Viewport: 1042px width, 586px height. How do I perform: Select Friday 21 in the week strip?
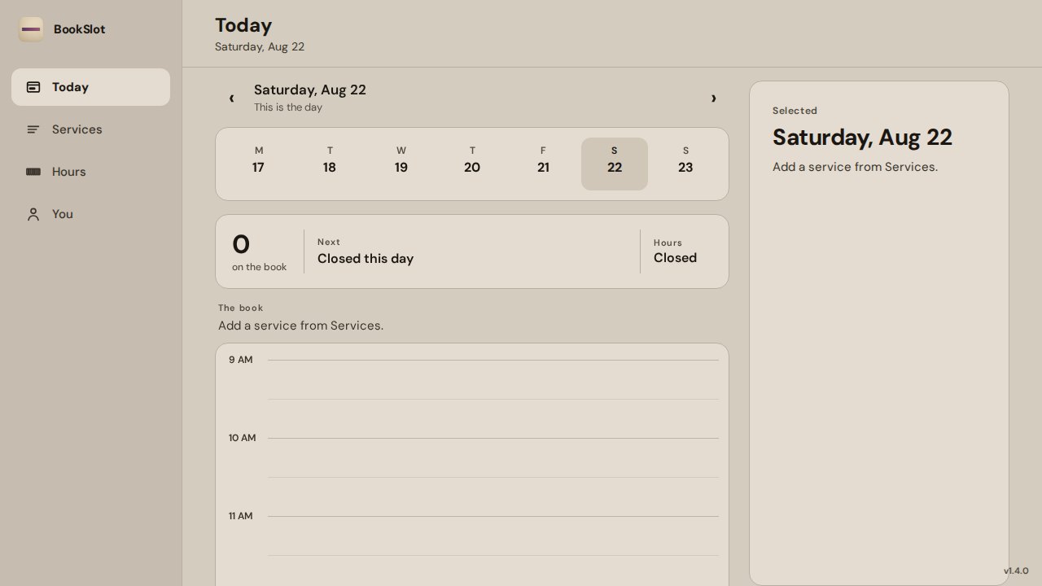pyautogui.click(x=543, y=164)
